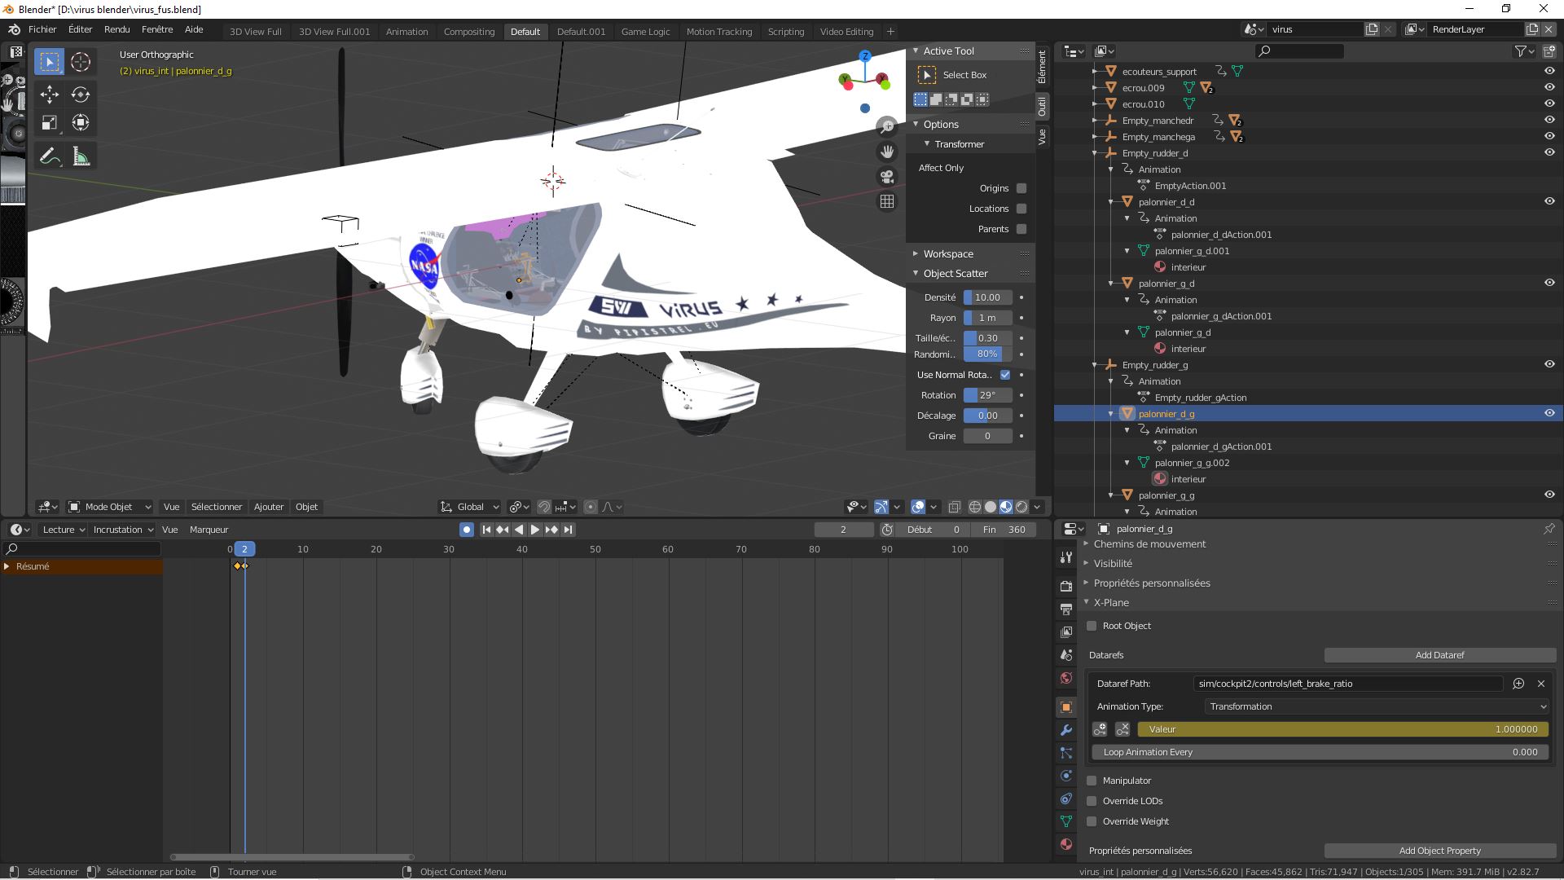Image resolution: width=1564 pixels, height=880 pixels.
Task: Open the Fichier menu
Action: coord(42,29)
